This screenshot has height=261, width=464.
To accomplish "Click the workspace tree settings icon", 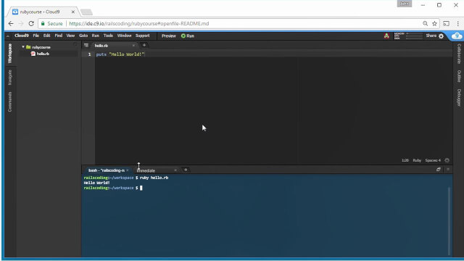I will coord(75,45).
